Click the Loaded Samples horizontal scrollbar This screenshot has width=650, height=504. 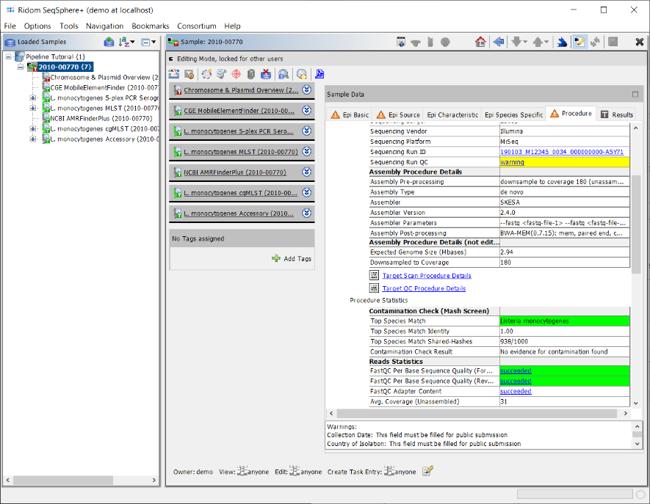point(62,480)
